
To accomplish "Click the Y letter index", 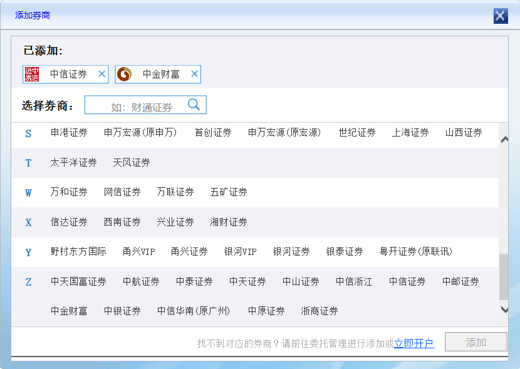I will point(29,252).
